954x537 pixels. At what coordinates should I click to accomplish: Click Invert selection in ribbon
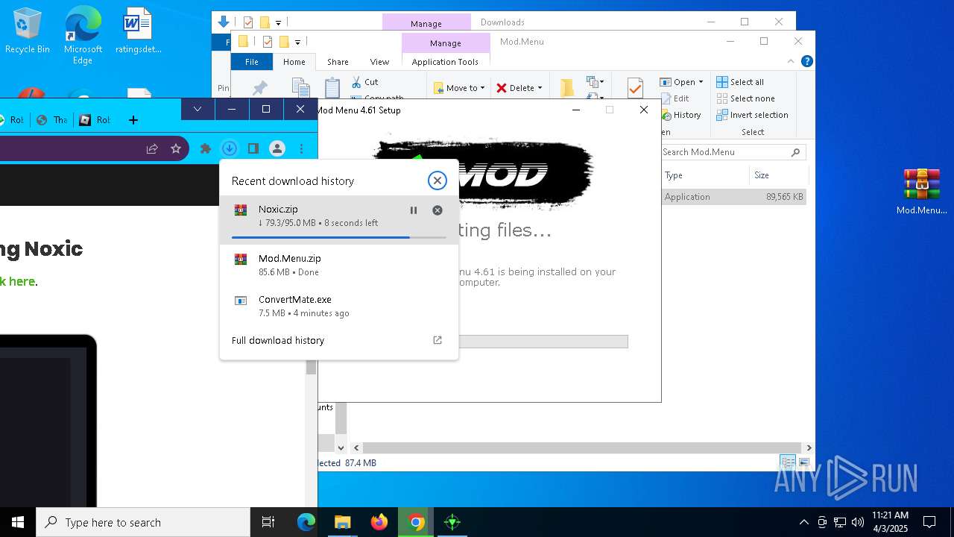[x=752, y=115]
